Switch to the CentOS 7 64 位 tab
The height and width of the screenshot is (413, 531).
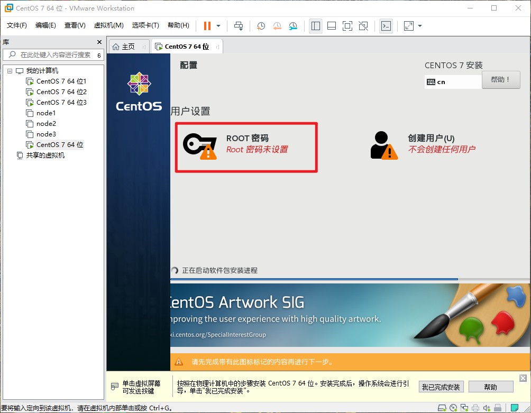187,47
